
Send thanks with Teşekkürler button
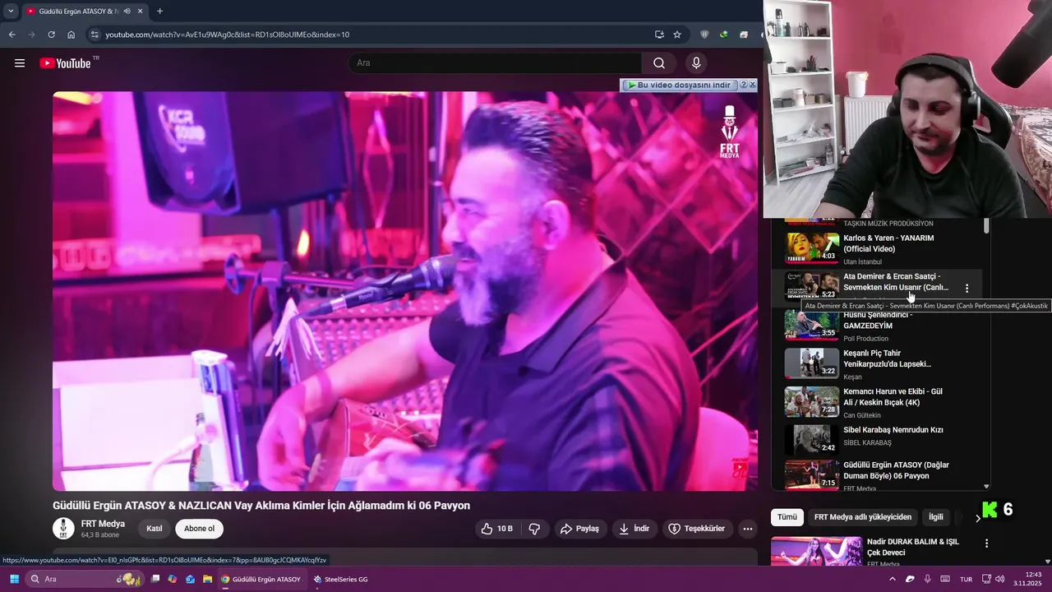(x=697, y=529)
